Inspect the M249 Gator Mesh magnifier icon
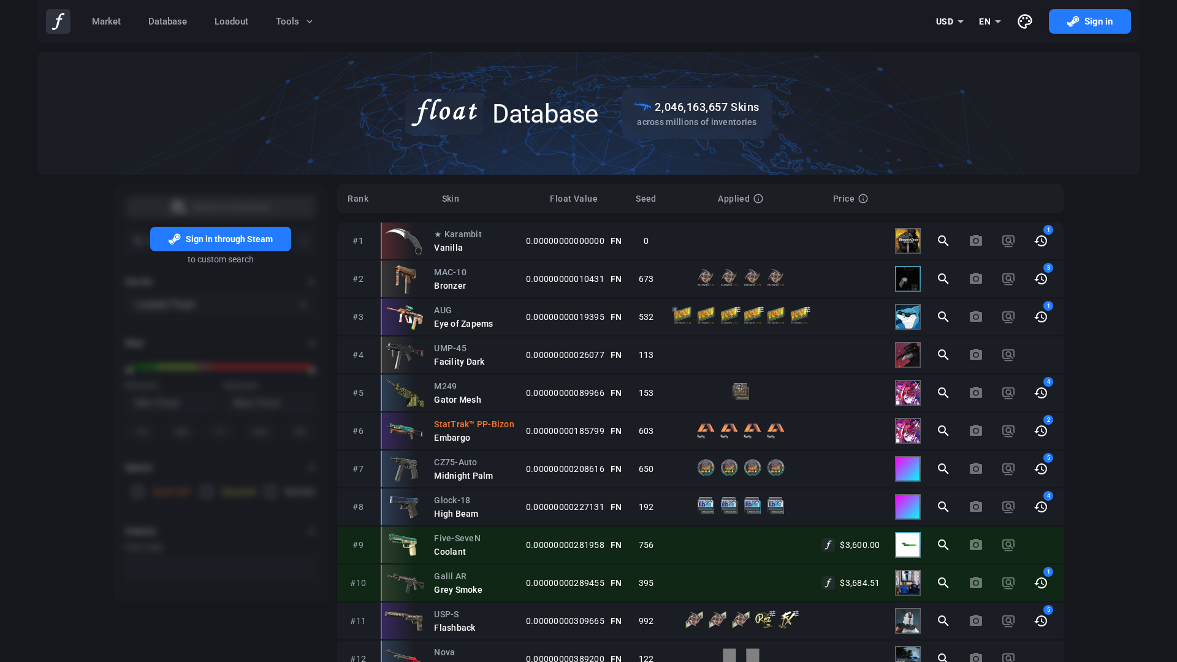This screenshot has width=1177, height=662. point(943,393)
